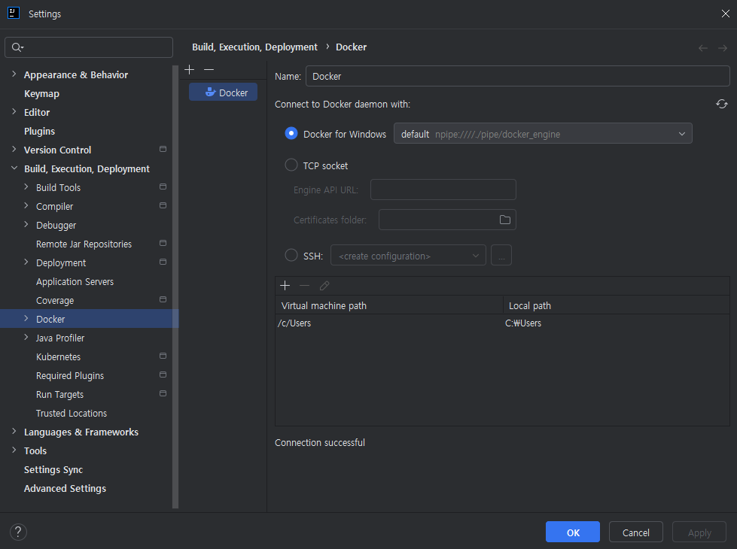The height and width of the screenshot is (549, 737).
Task: Click the Local path column header
Action: click(x=617, y=305)
